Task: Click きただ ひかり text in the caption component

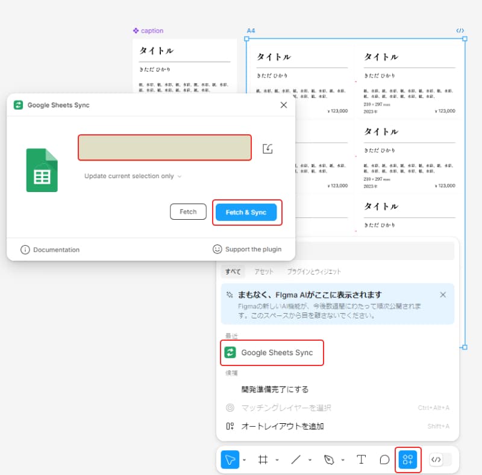Action: (x=155, y=69)
